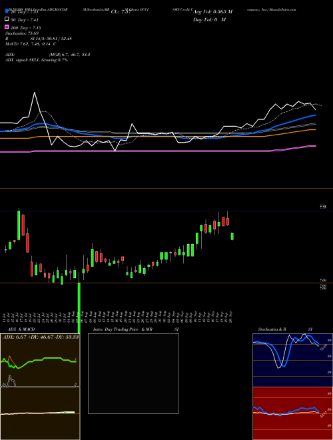
Task: Click the 7.09 price axis label
Action: 323,280
